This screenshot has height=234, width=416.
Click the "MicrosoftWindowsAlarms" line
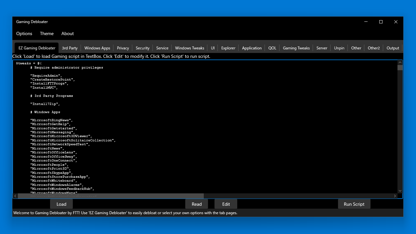[57, 185]
